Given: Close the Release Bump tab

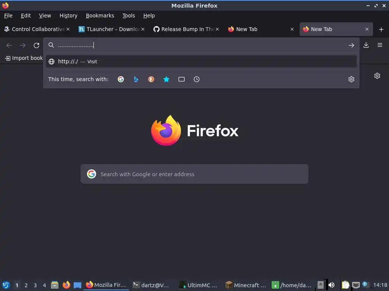Looking at the screenshot, I should pos(217,29).
